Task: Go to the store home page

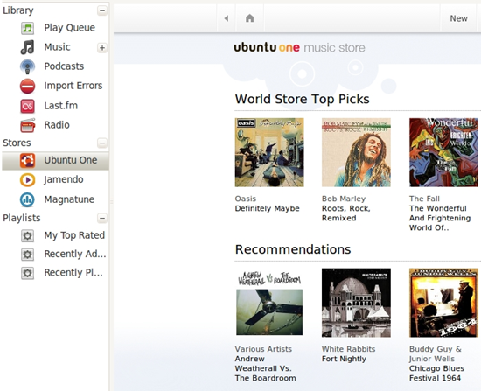Action: [x=250, y=18]
